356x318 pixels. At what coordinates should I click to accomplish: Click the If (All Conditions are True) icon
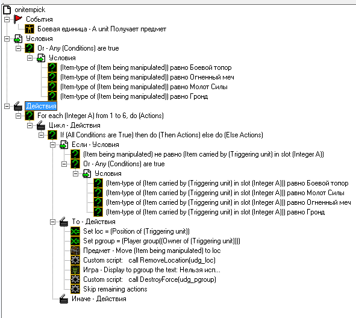coord(52,135)
